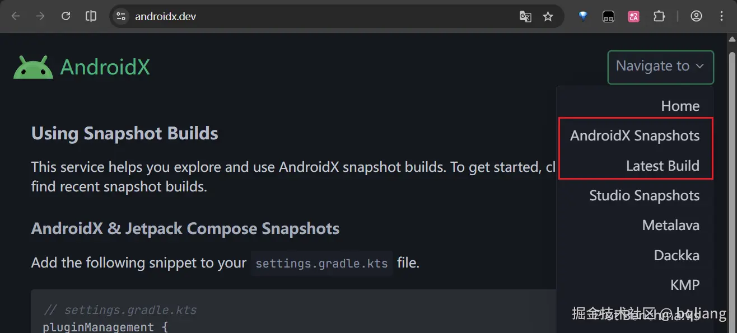The image size is (737, 333).
Task: Bookmark the page with the star icon
Action: point(548,17)
